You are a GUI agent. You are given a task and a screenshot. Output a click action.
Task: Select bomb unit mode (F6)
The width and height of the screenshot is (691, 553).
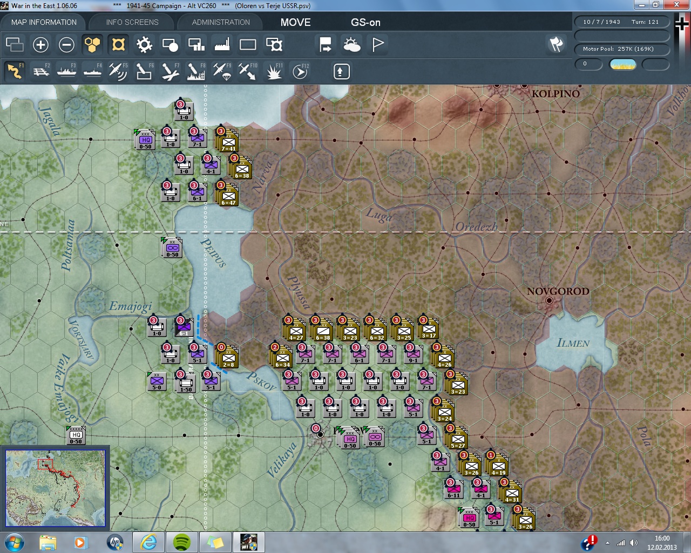pos(144,71)
